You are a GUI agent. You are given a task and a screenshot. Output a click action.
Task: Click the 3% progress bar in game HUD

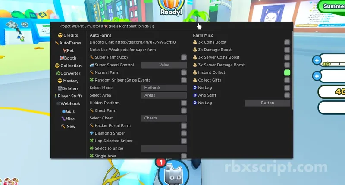pos(333,63)
